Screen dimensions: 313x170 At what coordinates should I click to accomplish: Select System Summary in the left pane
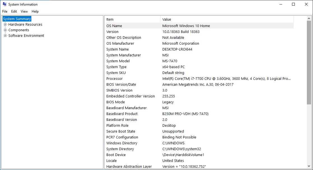click(17, 19)
